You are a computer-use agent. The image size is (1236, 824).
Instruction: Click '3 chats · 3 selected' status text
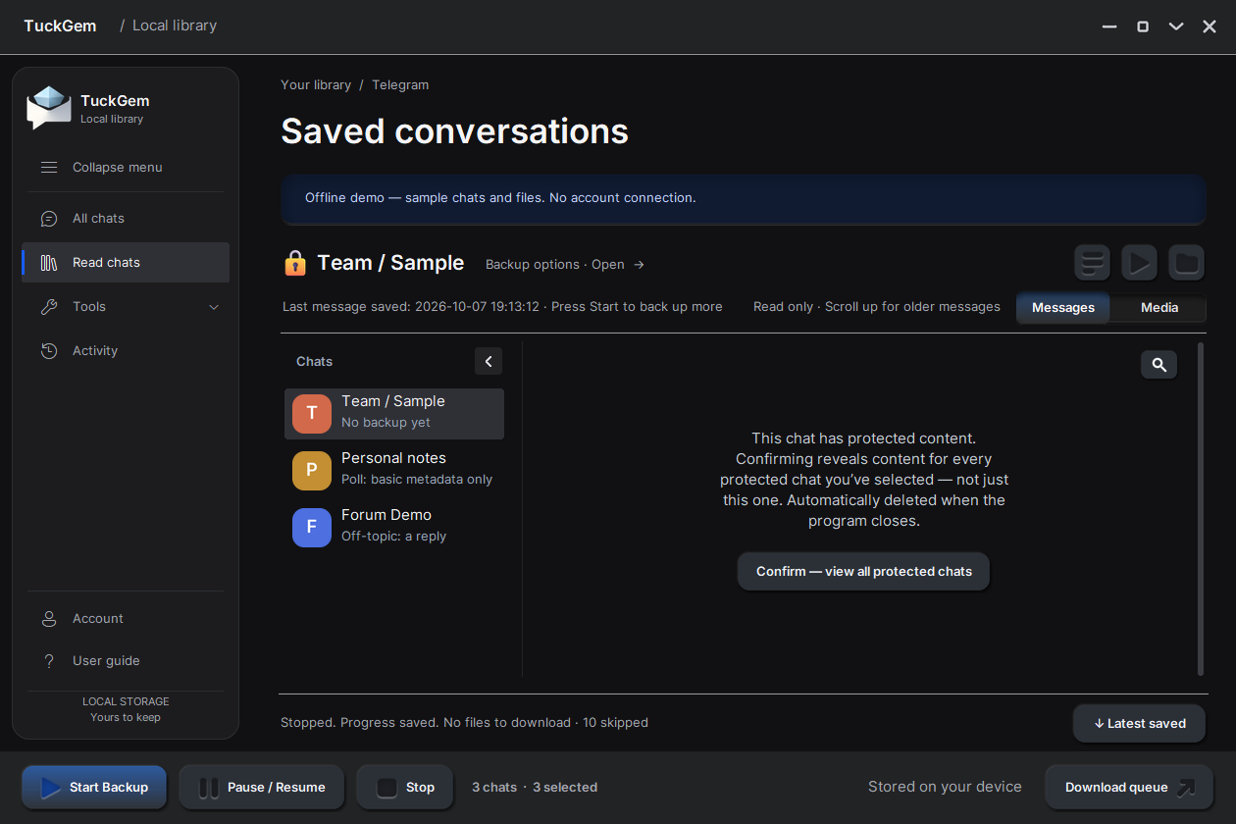[x=535, y=788]
